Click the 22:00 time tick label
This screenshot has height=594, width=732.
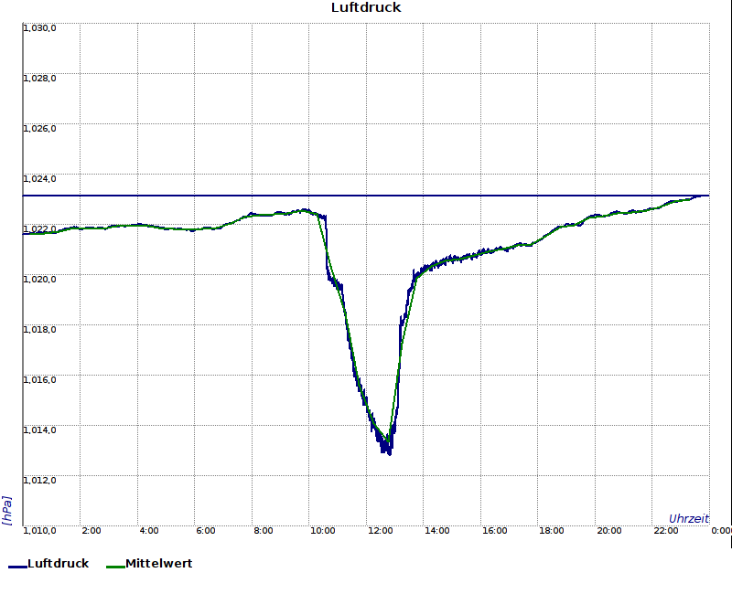pos(666,531)
